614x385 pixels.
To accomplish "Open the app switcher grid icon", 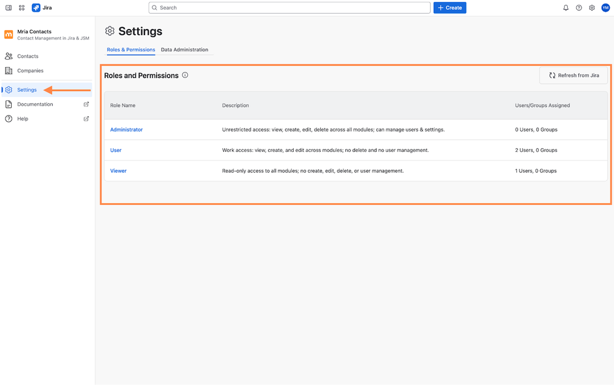I will (22, 8).
